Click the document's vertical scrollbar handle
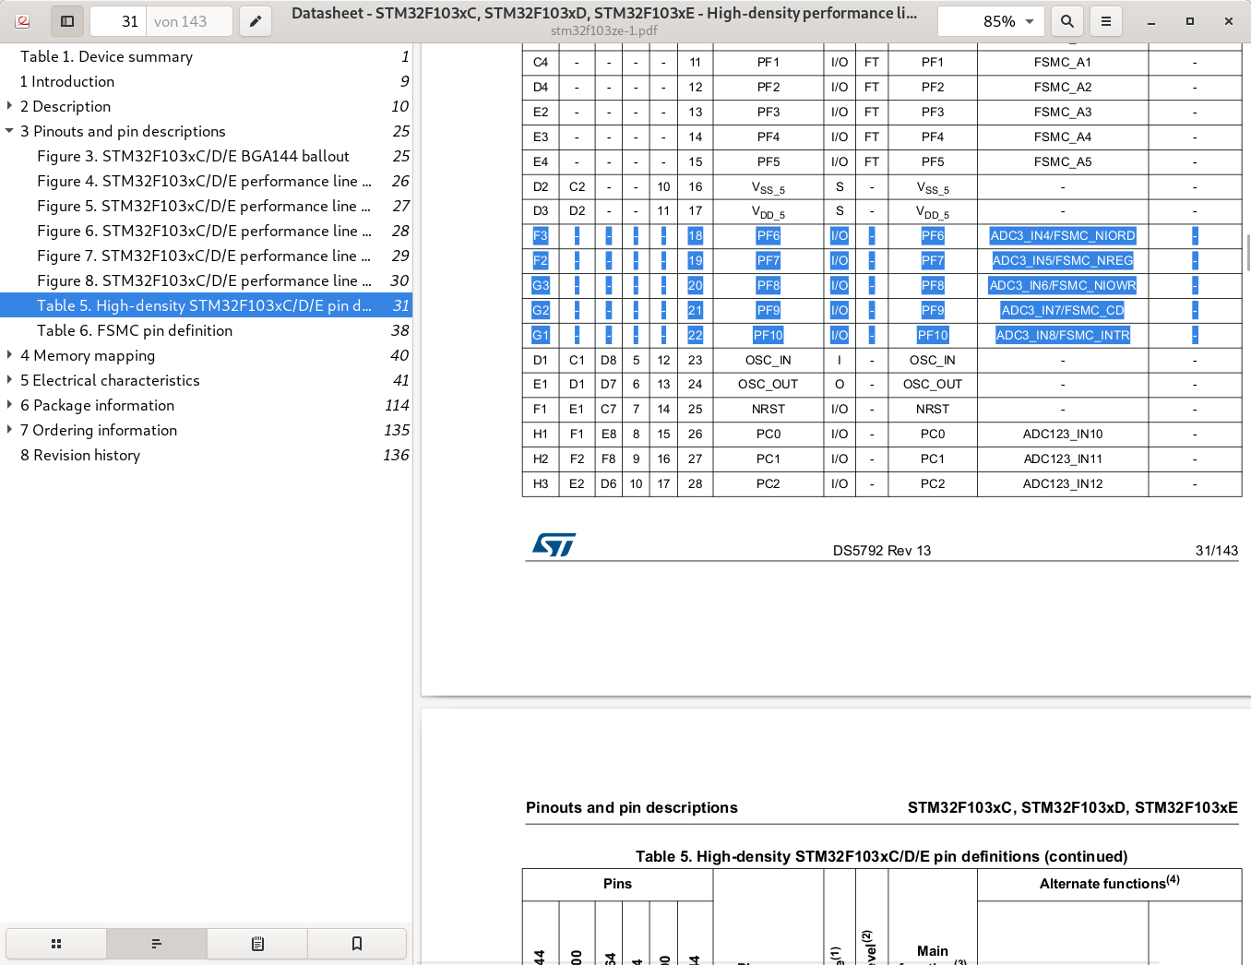This screenshot has width=1251, height=965. tap(1247, 253)
